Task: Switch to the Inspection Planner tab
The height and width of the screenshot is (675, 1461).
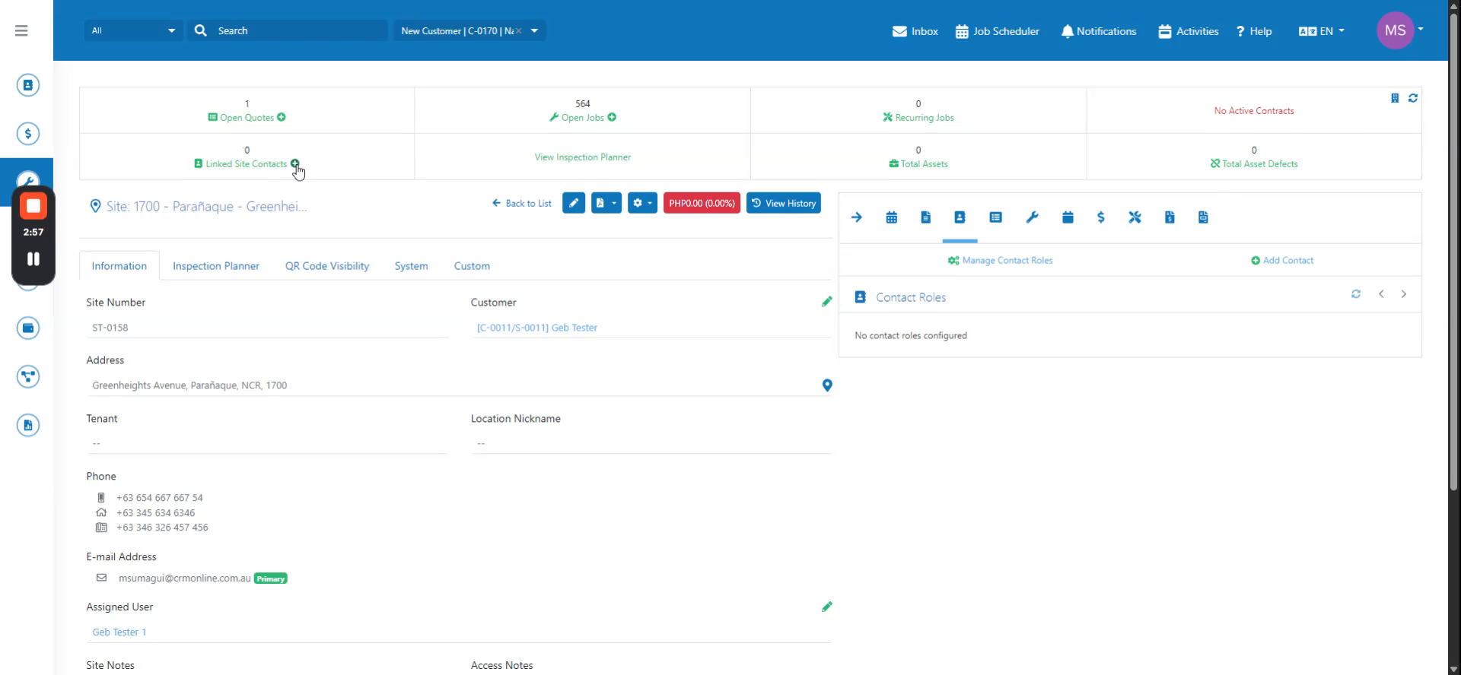Action: [216, 266]
